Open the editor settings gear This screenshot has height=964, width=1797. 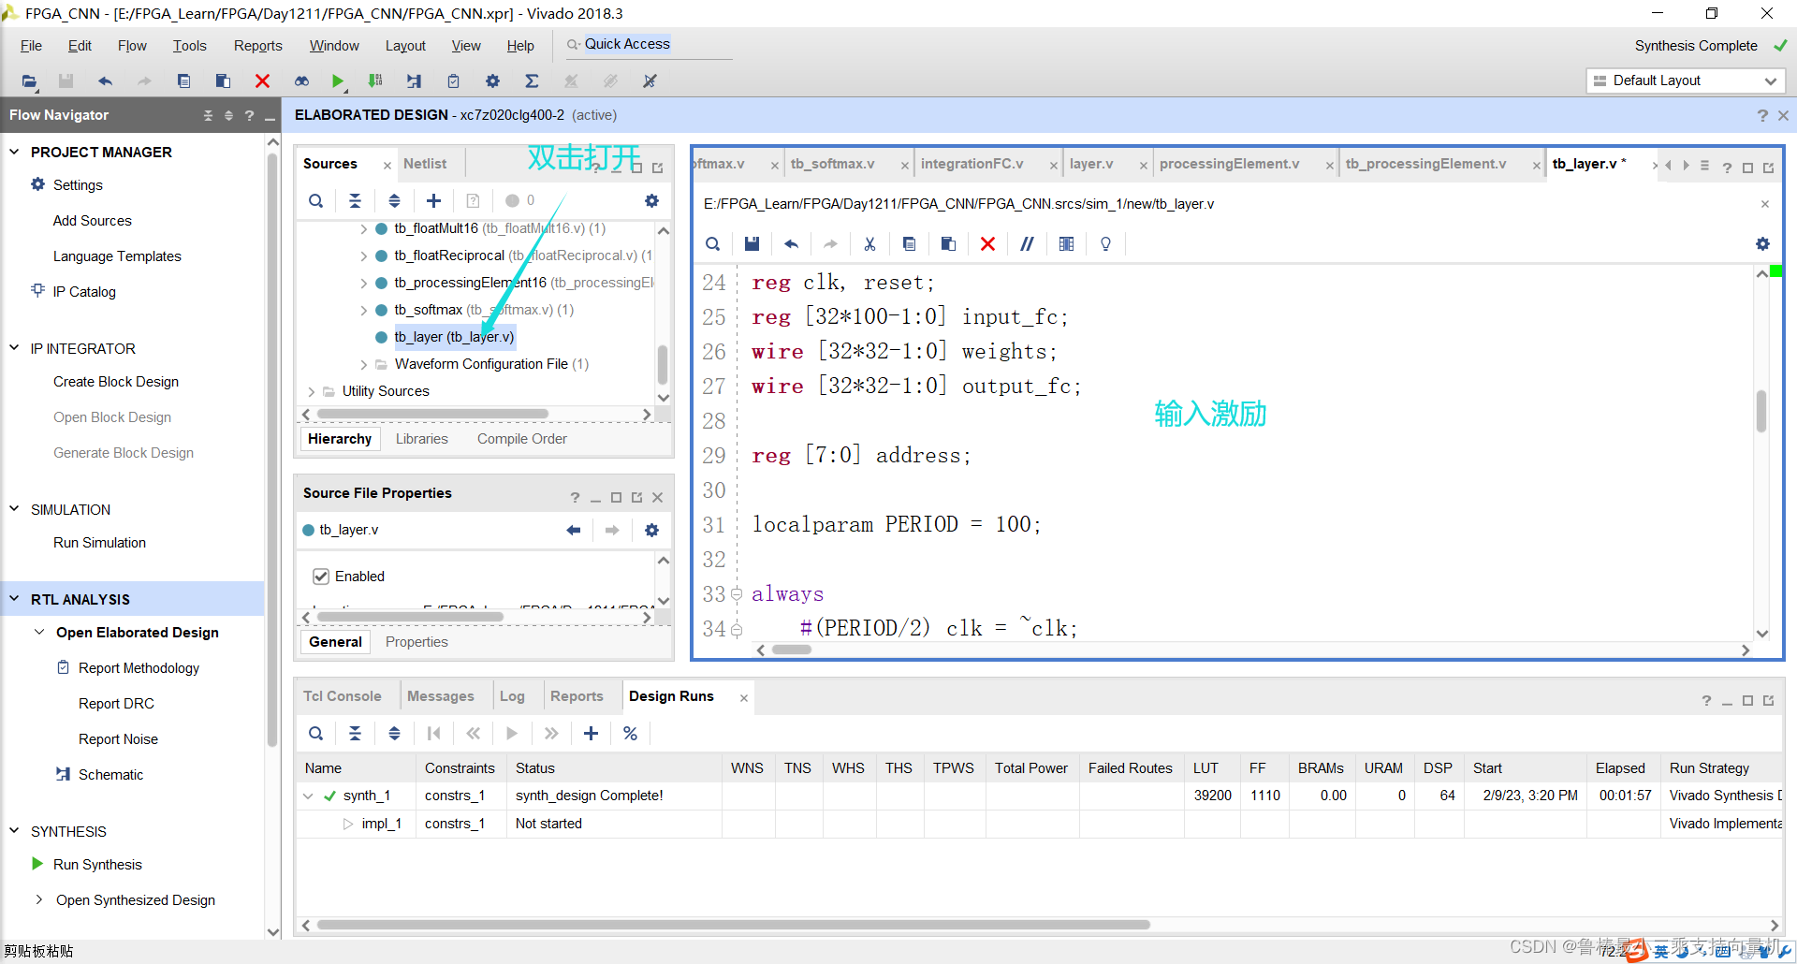1762,244
